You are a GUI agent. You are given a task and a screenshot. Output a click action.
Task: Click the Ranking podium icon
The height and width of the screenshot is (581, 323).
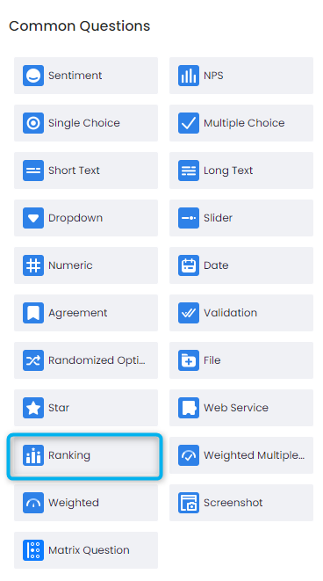coord(33,455)
